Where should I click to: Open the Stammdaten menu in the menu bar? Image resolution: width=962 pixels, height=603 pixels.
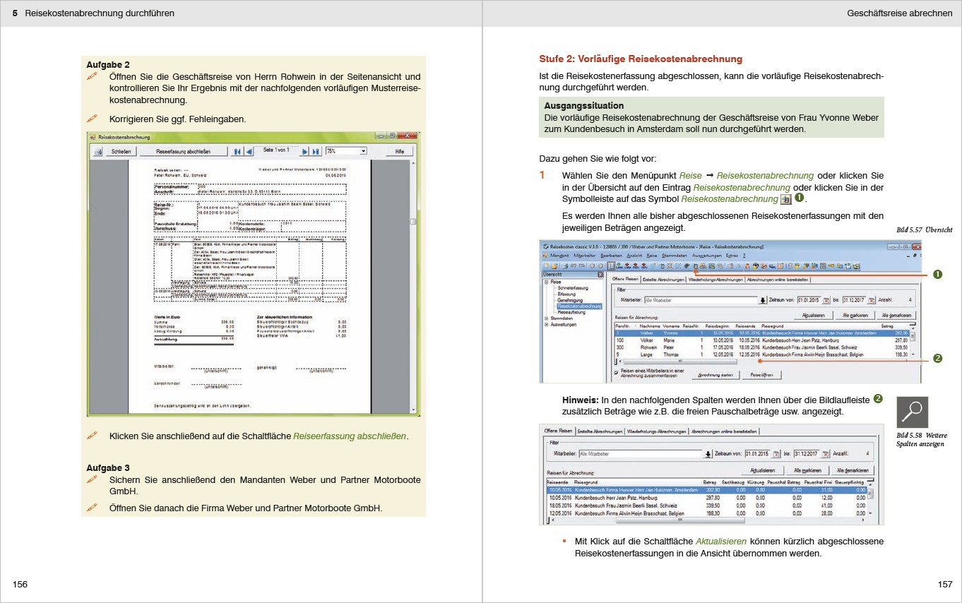[x=673, y=255]
